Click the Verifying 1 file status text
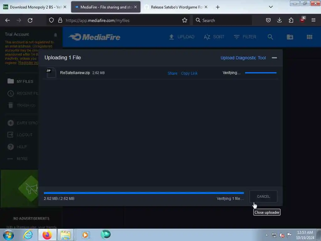This screenshot has width=321, height=241. (x=230, y=199)
